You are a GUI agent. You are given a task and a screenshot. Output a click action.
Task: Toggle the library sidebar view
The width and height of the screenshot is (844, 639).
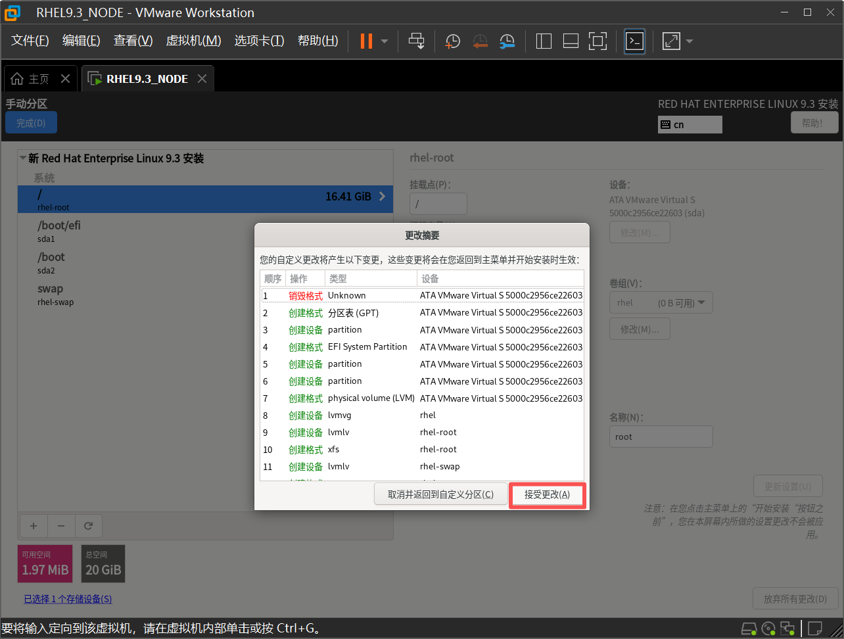(x=544, y=41)
